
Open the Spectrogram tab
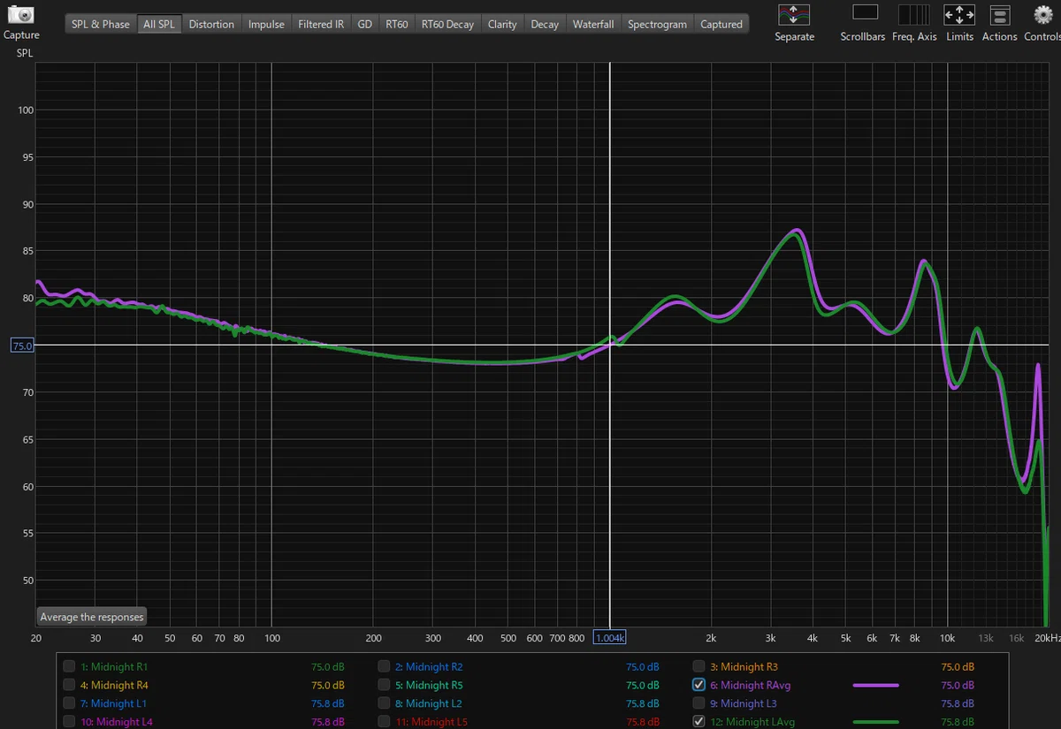point(657,24)
